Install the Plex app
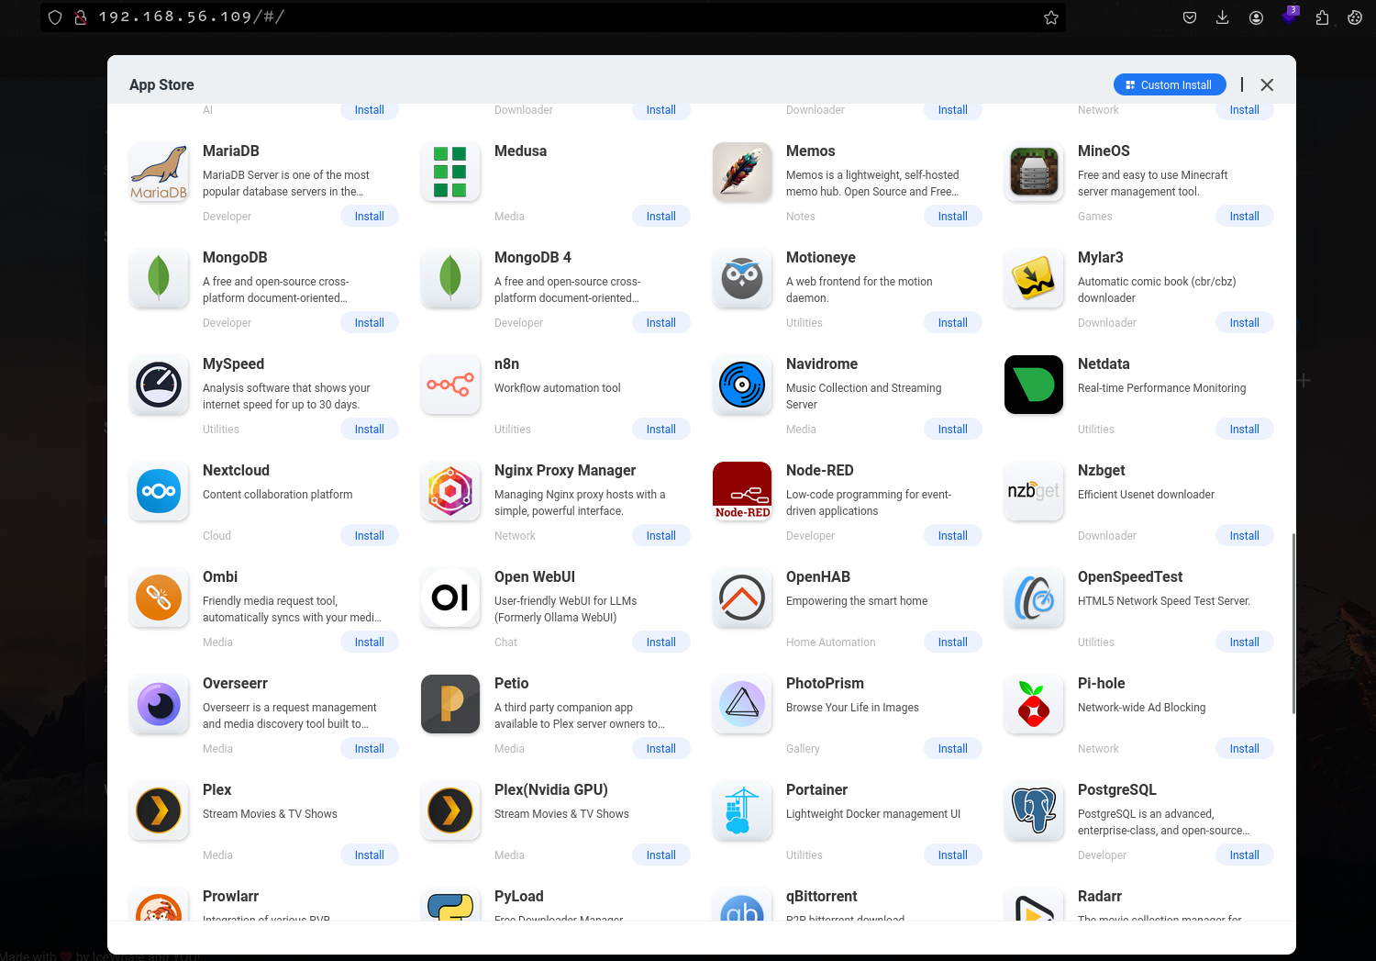This screenshot has width=1376, height=961. (370, 855)
